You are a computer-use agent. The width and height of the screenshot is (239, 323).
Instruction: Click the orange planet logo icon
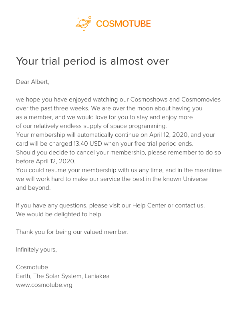point(84,24)
